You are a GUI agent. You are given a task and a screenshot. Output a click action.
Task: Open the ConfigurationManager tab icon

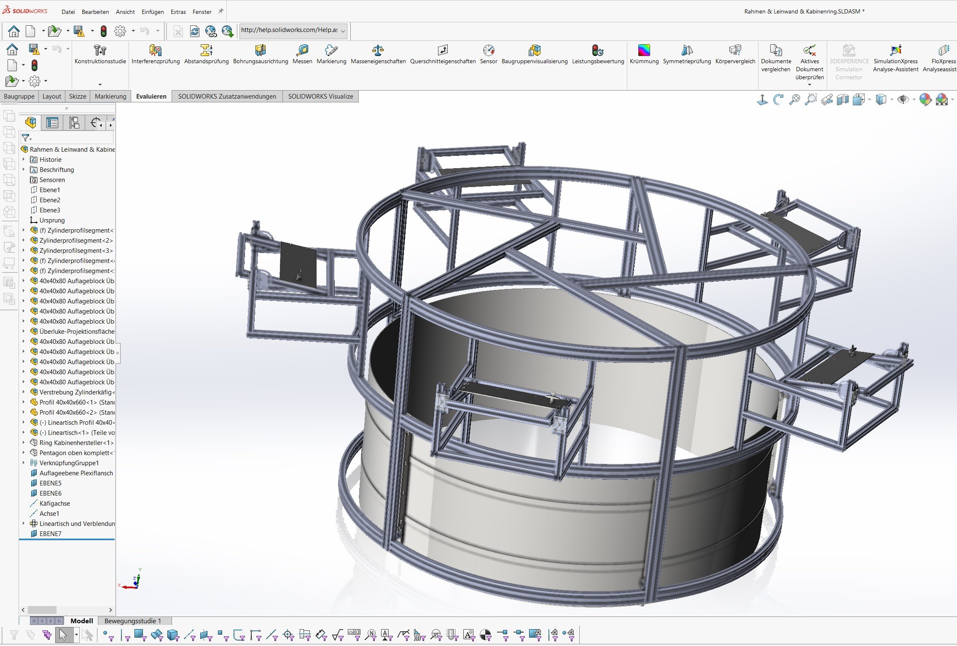point(74,123)
